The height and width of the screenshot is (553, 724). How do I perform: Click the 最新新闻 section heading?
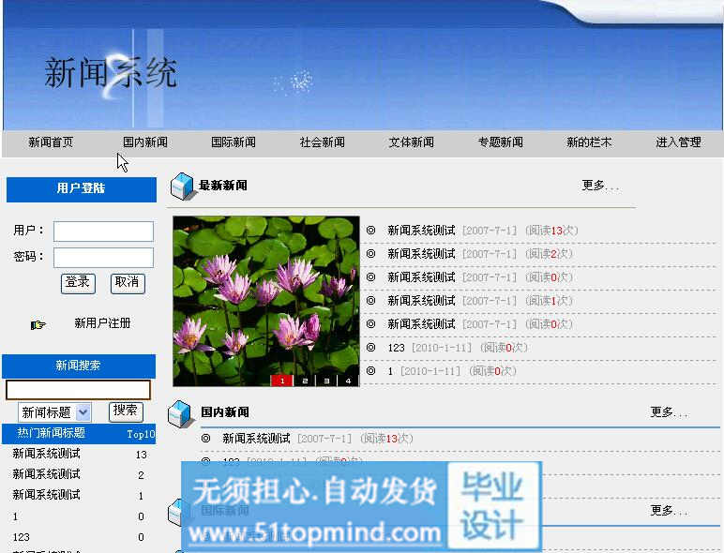[222, 186]
